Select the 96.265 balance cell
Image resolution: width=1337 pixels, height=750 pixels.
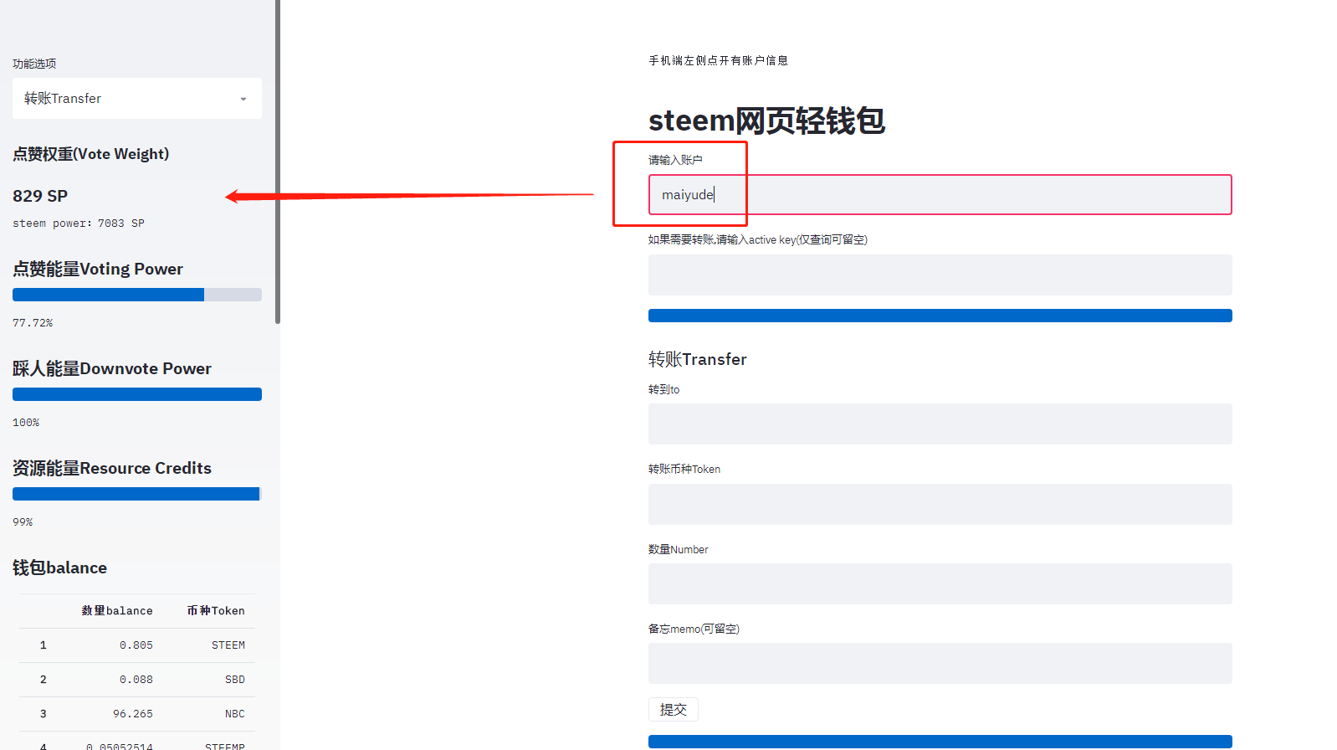coord(133,714)
